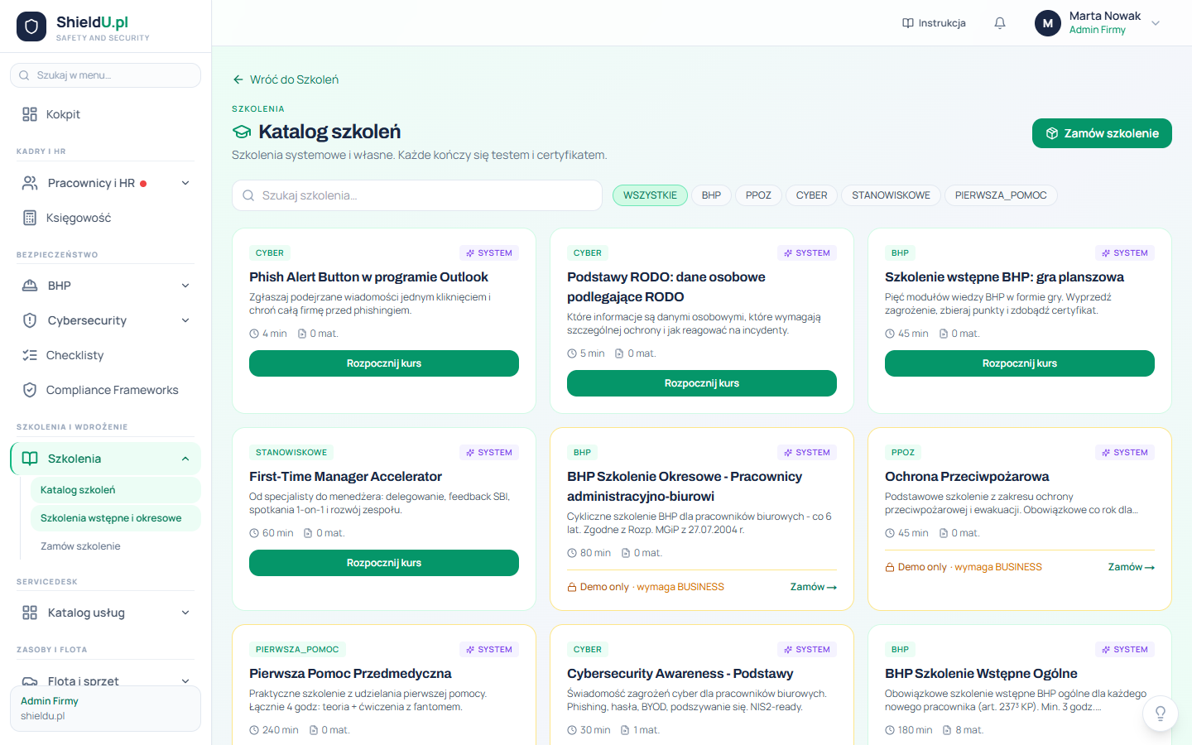
Task: Filter by PIERWSZA_POMOC category
Action: 1001,195
